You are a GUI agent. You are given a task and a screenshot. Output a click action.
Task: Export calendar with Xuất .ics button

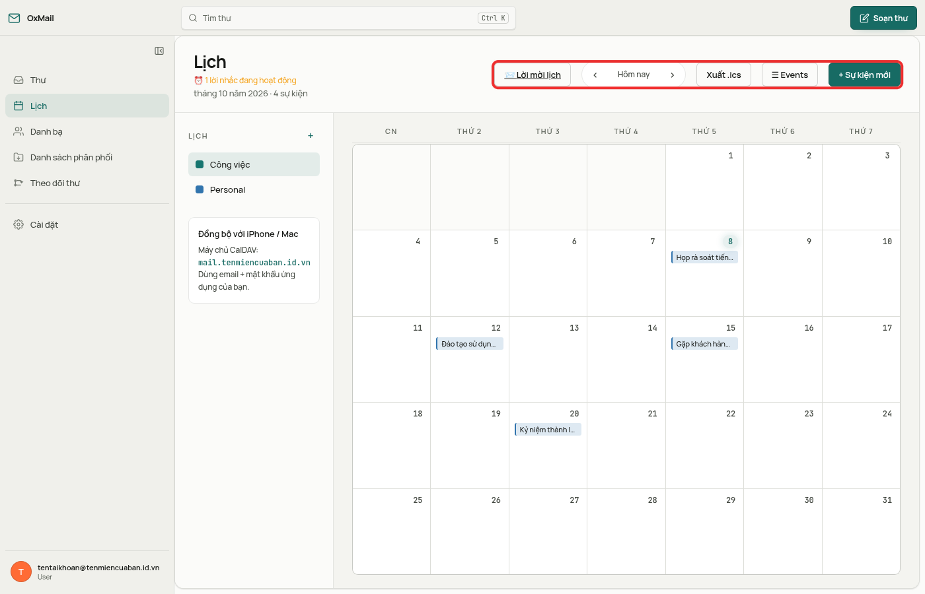[723, 75]
